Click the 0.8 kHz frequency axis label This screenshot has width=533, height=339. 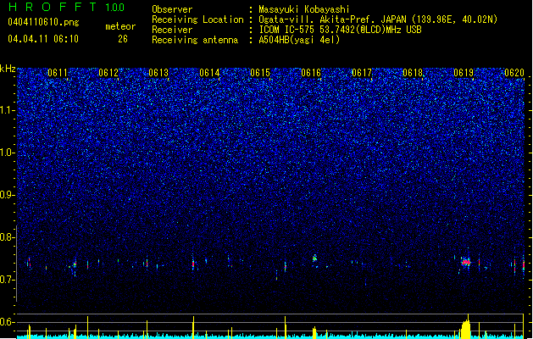point(8,237)
